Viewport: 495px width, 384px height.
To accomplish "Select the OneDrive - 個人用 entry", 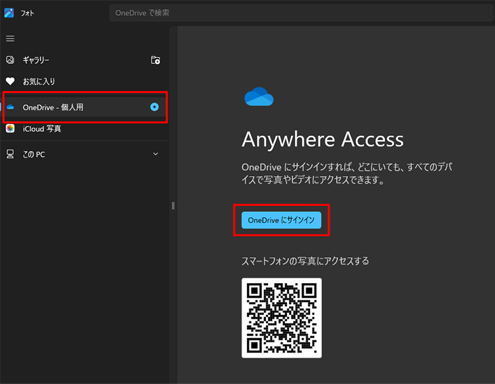I will click(53, 107).
